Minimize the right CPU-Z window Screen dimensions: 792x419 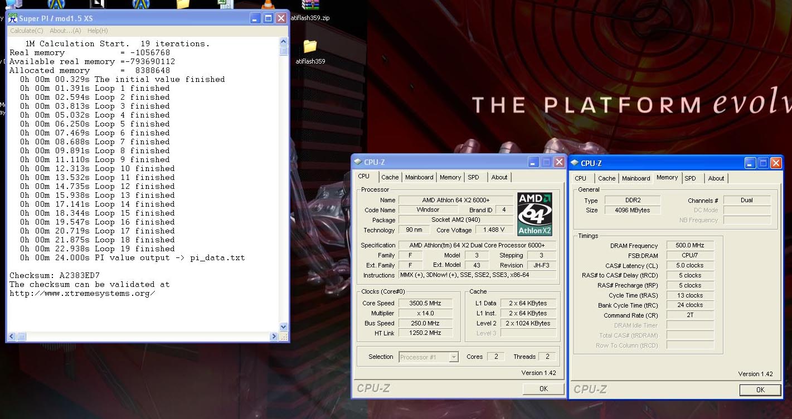[750, 163]
